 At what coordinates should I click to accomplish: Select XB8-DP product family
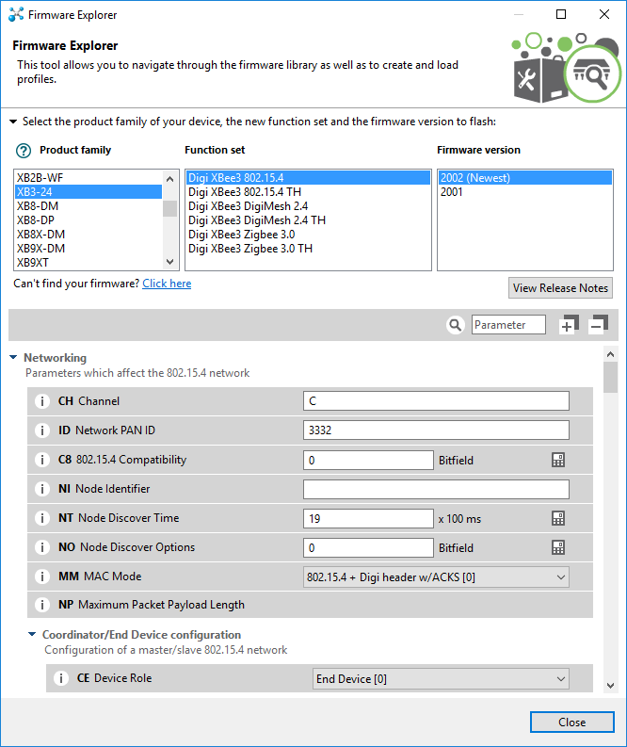(x=88, y=220)
